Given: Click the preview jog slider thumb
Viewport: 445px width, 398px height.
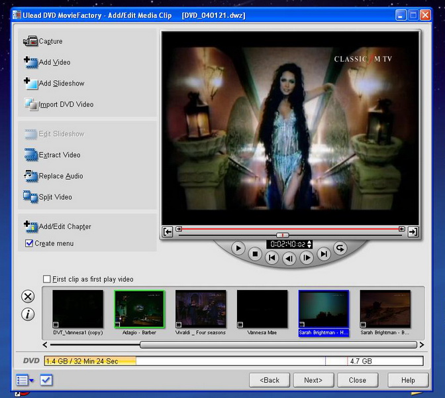Looking at the screenshot, I should tap(283, 235).
